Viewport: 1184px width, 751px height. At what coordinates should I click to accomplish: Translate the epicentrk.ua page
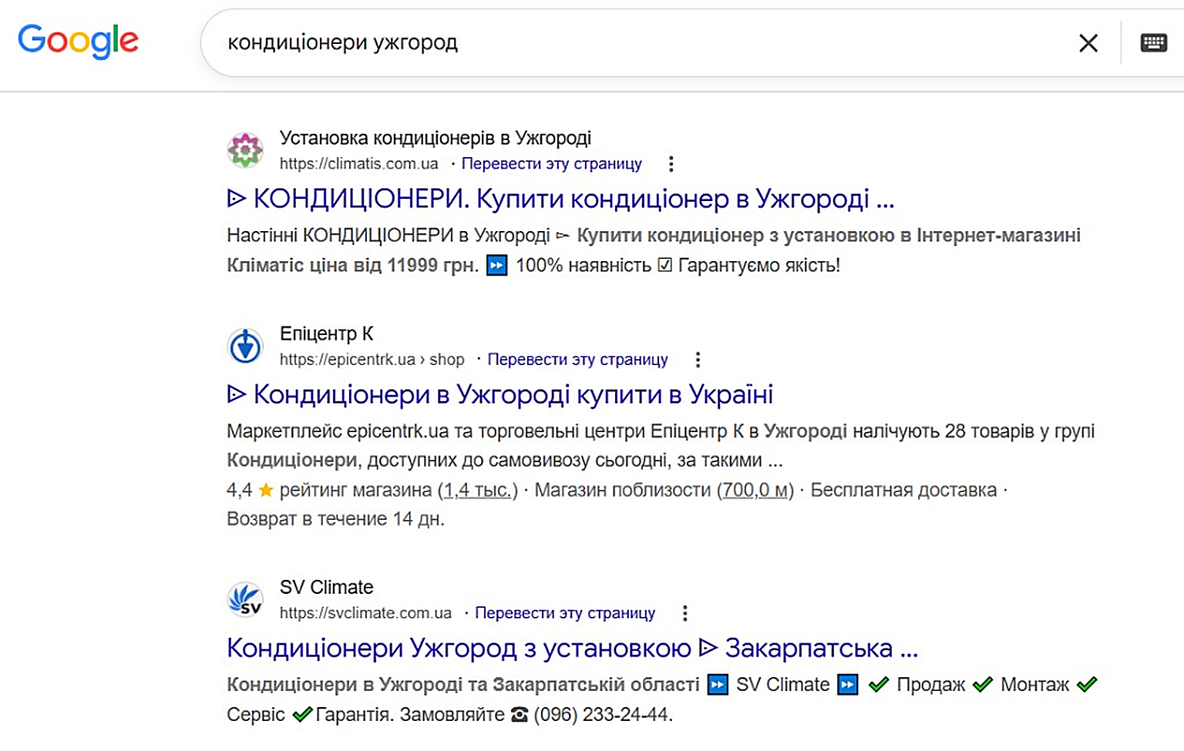[577, 360]
